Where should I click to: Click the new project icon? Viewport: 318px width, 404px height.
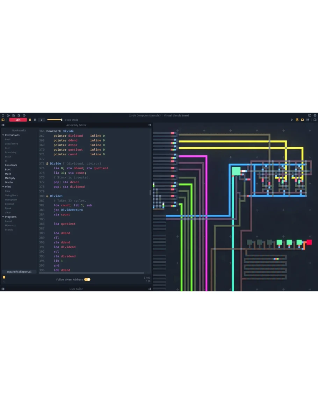click(x=3, y=115)
